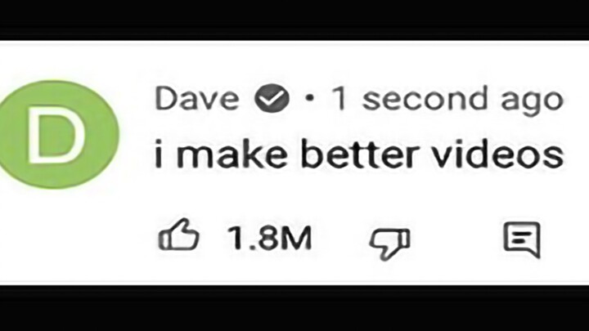Click the word 'videos' in the comment
Image resolution: width=589 pixels, height=331 pixels.
point(498,154)
